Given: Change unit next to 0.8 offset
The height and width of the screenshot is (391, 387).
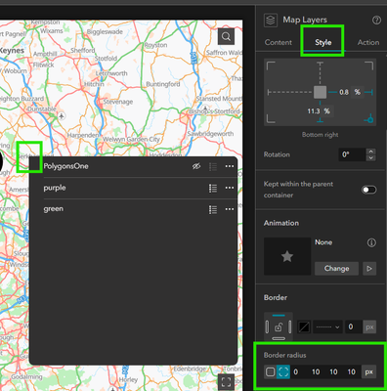Looking at the screenshot, I should (358, 92).
